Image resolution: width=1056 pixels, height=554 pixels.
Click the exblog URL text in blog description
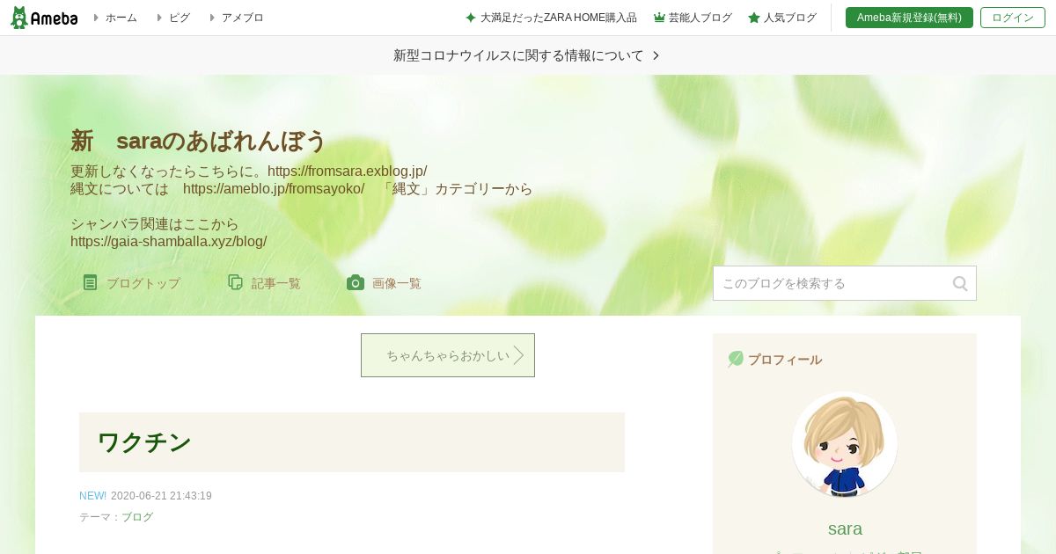[347, 171]
